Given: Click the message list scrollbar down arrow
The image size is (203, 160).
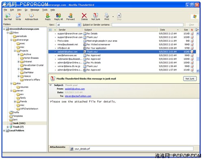Looking at the screenshot, I should pyautogui.click(x=198, y=71).
